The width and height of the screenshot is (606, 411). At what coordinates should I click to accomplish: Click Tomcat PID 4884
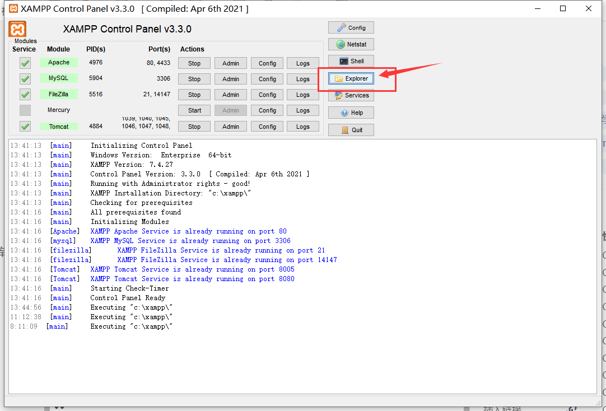pos(96,127)
